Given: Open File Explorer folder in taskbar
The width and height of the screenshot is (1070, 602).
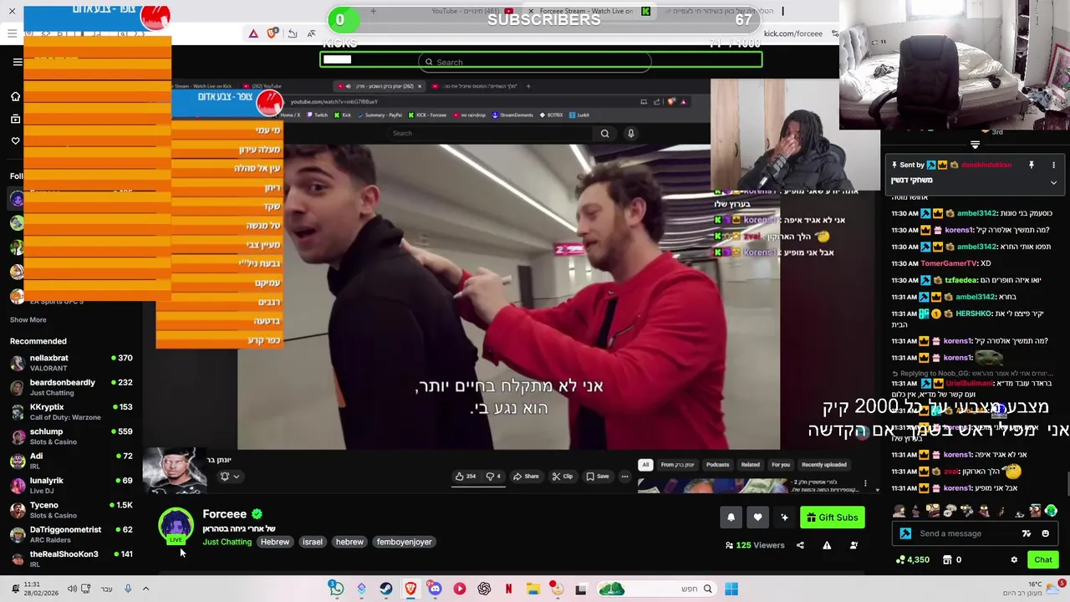Looking at the screenshot, I should [532, 589].
